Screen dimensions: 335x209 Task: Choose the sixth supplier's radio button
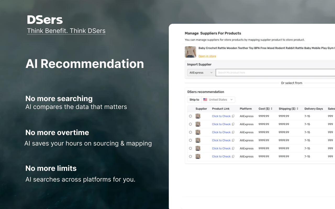190,157
